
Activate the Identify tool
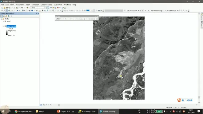click(x=32, y=11)
